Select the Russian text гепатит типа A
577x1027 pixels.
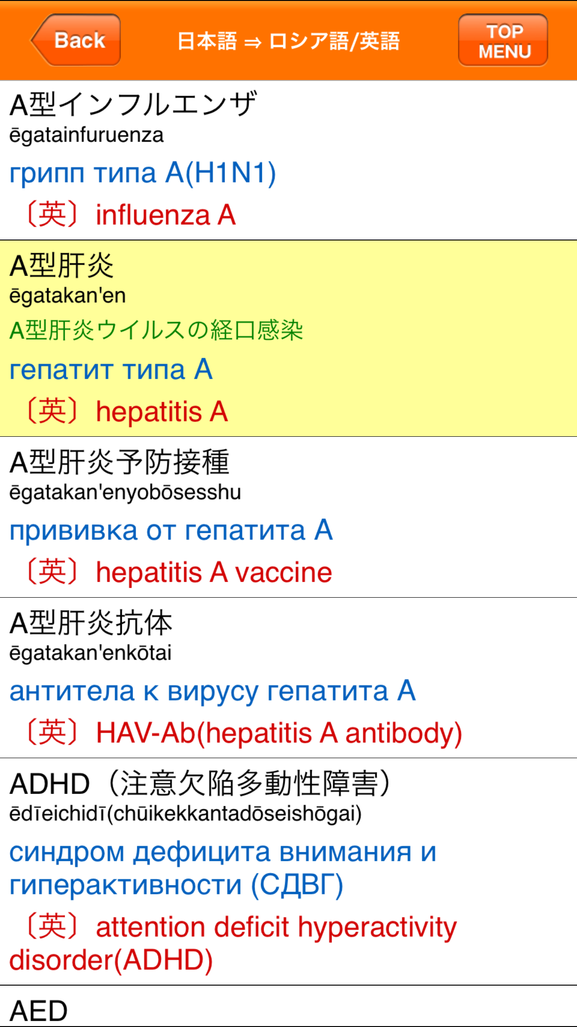(111, 370)
